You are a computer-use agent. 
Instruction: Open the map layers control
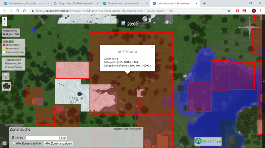click(6, 76)
